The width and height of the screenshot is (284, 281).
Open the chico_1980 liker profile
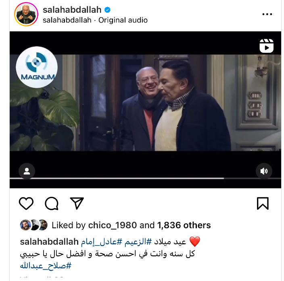(113, 225)
